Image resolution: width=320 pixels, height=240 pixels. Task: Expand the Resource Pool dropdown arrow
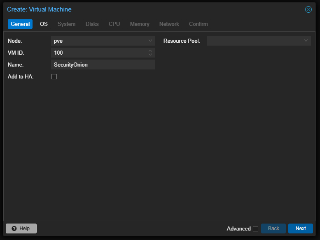[306, 41]
